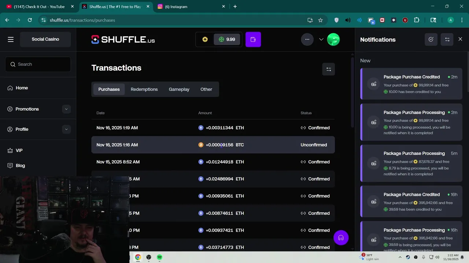469x263 pixels.
Task: Open the Chrome three-dot menu
Action: click(461, 20)
